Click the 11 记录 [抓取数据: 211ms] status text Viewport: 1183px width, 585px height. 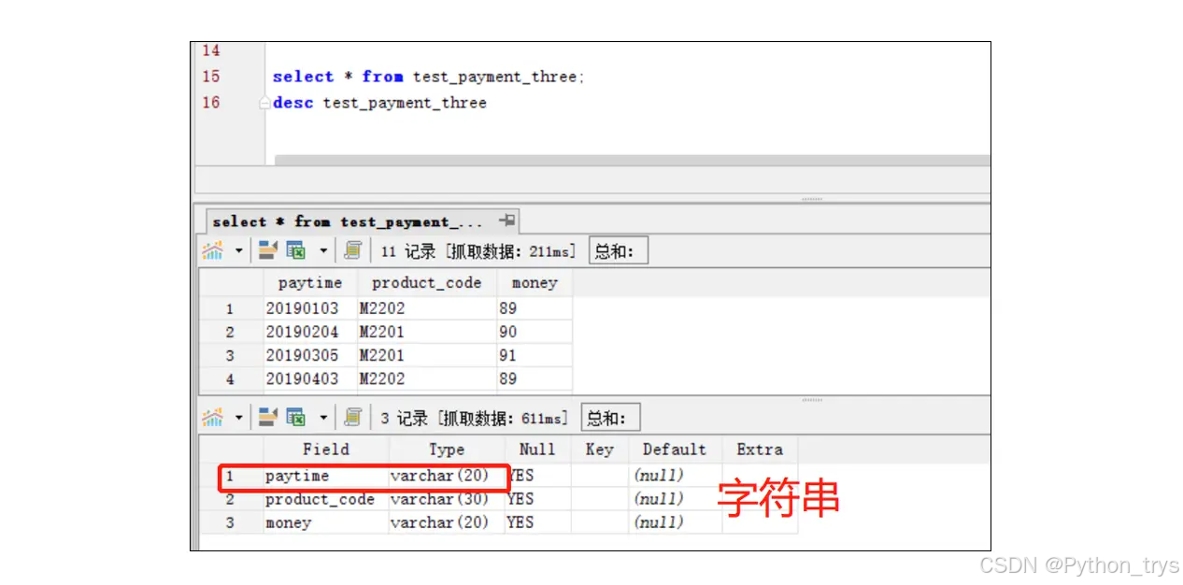(478, 251)
